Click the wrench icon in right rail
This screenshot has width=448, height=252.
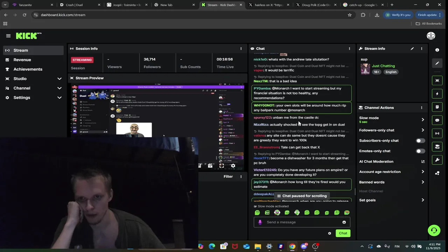(x=437, y=160)
